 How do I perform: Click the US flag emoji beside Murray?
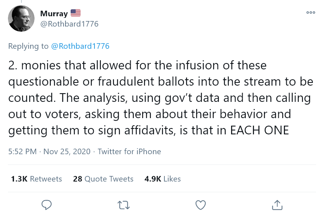pyautogui.click(x=75, y=13)
